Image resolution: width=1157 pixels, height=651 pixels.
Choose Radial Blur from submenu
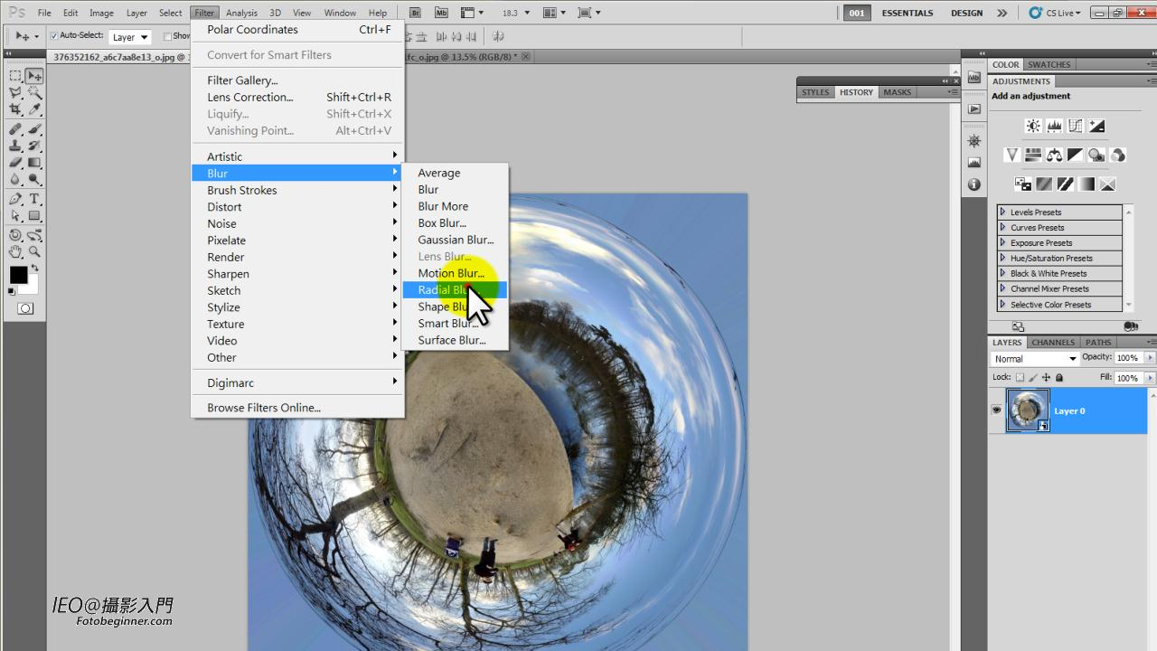(x=455, y=289)
